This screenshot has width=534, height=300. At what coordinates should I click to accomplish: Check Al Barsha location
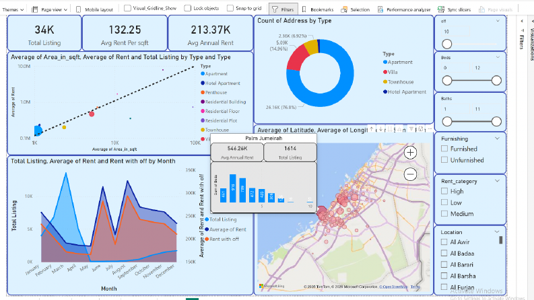pos(444,276)
